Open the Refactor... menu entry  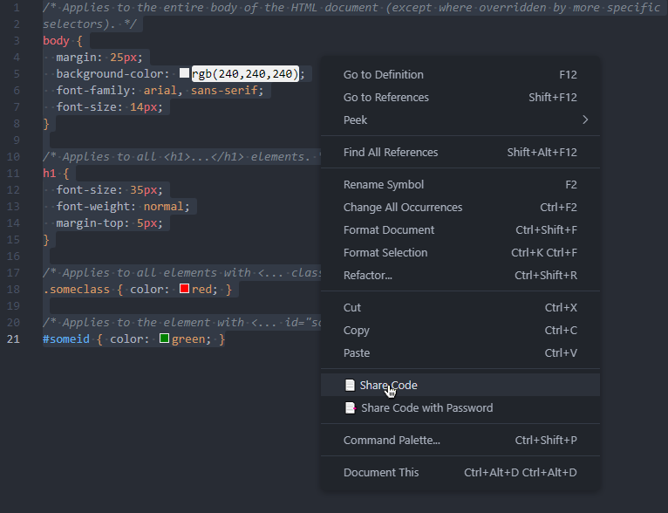368,275
